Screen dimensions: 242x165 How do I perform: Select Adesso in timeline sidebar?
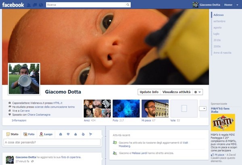(218, 15)
